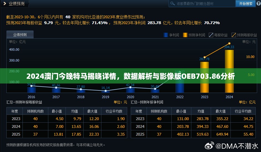
Task: Click the 71.45% growth figure
Action: [x=100, y=23]
